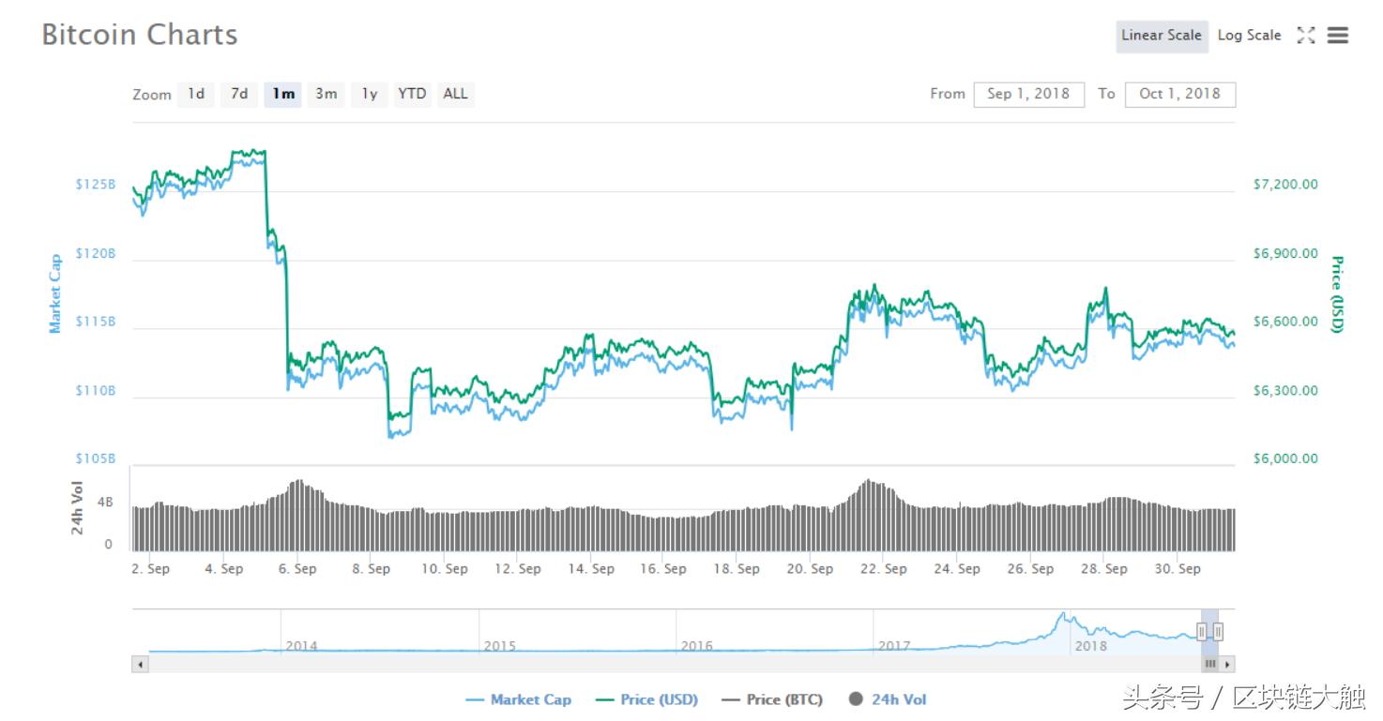Choose the 3m zoom range

[x=327, y=94]
